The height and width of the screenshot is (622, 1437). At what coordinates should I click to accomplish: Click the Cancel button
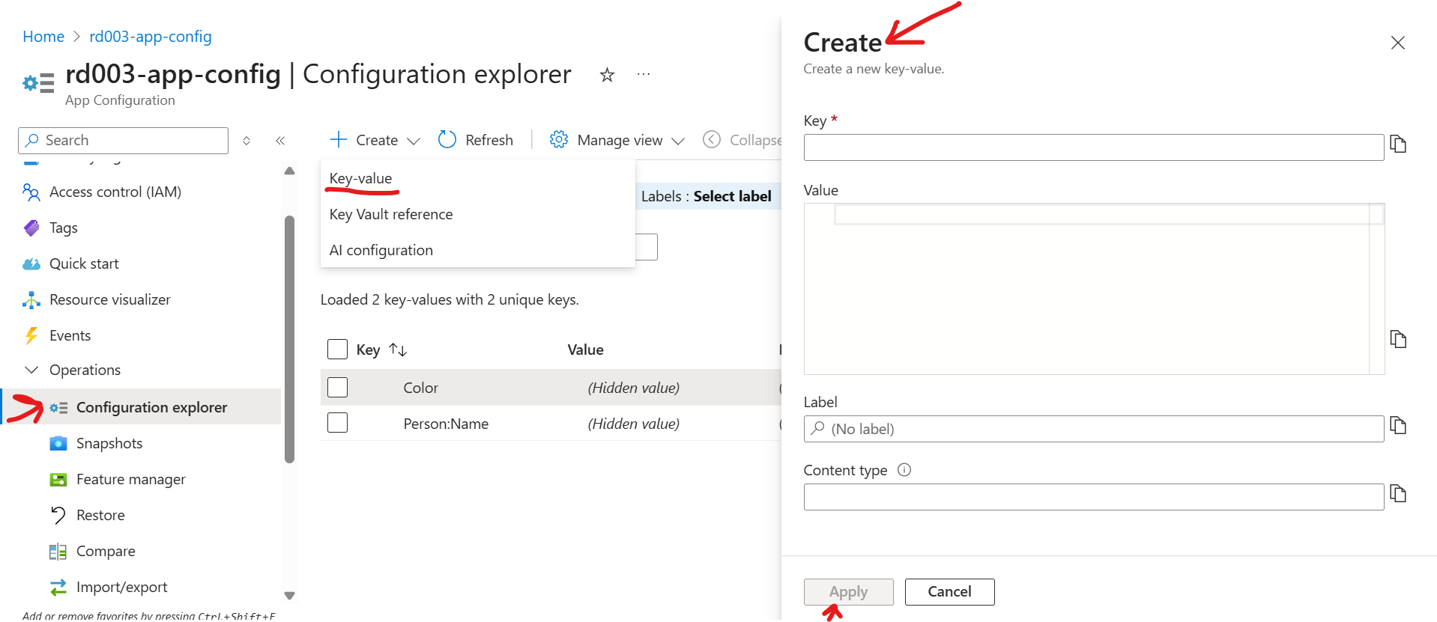[950, 592]
